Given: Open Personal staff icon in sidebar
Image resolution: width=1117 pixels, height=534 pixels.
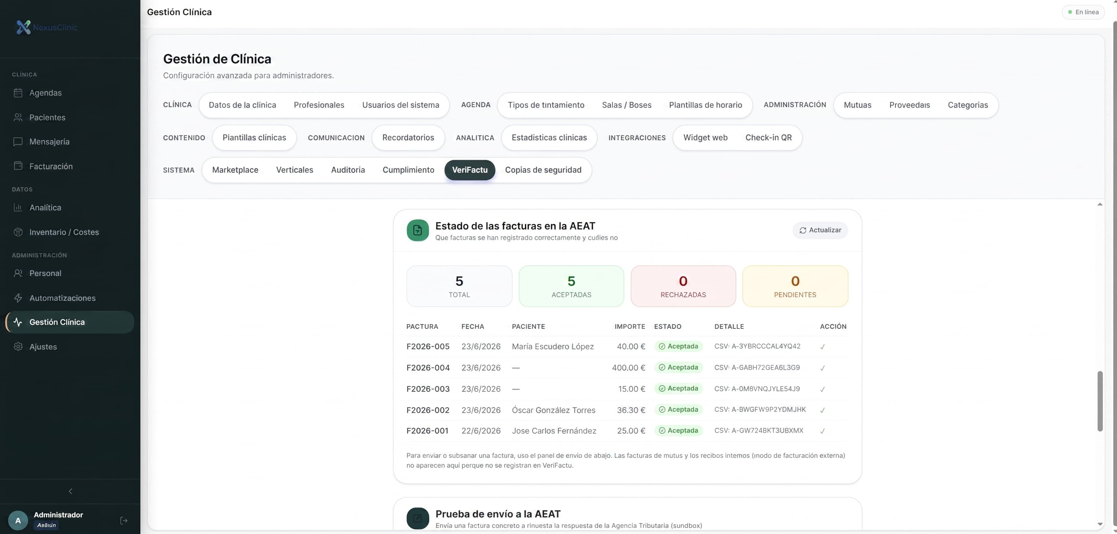Looking at the screenshot, I should (18, 273).
